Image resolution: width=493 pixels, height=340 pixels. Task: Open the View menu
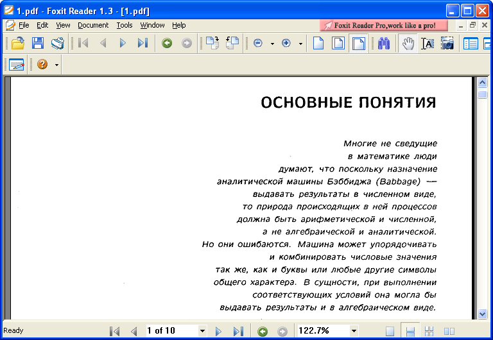click(x=63, y=25)
